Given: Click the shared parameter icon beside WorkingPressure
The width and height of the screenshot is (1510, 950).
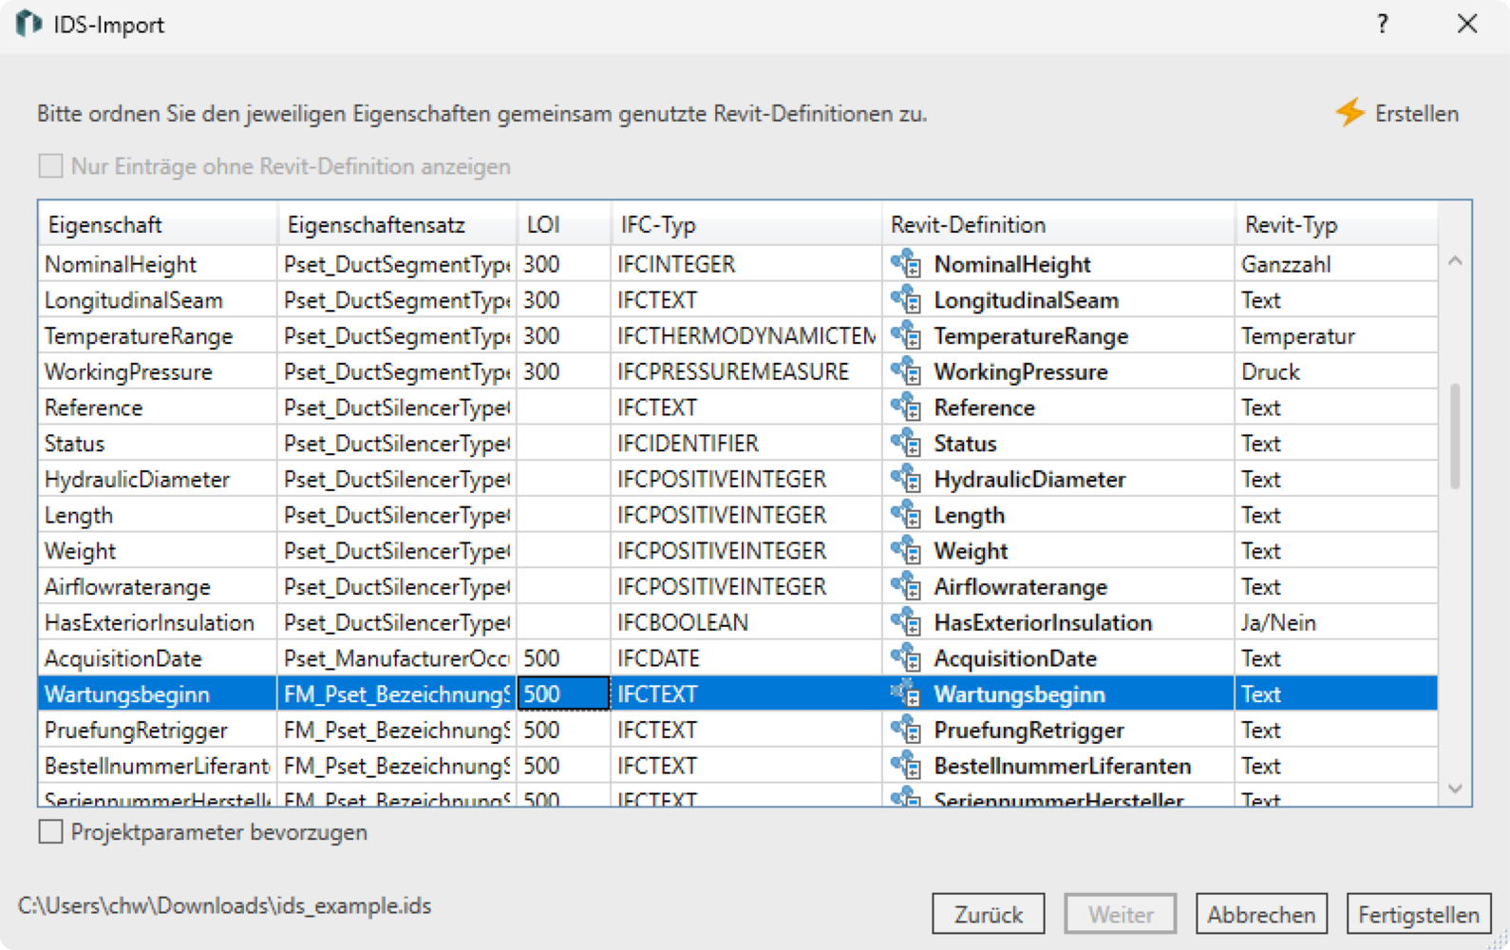Looking at the screenshot, I should [906, 371].
